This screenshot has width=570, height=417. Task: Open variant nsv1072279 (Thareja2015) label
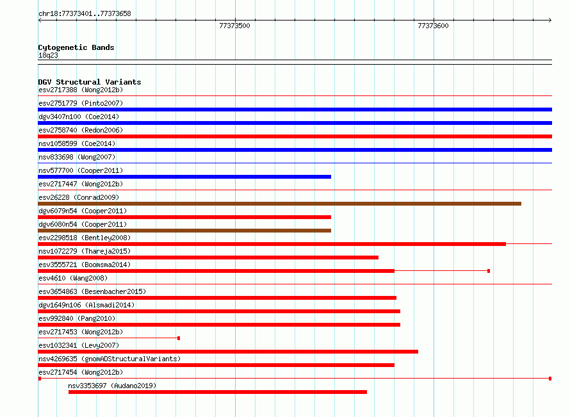tap(85, 251)
